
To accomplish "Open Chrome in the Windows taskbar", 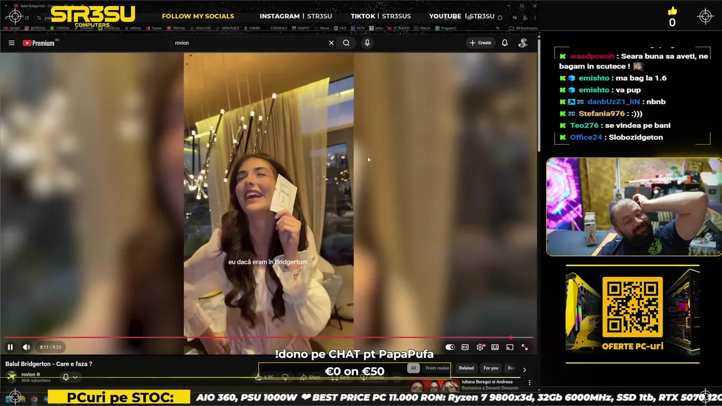I will (x=34, y=399).
